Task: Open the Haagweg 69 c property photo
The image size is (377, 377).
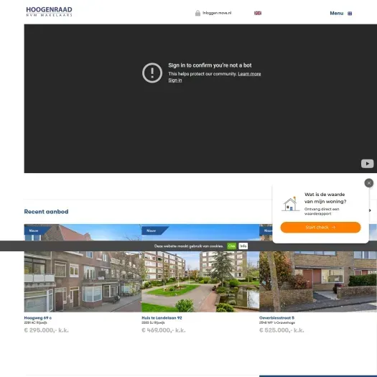Action: coord(83,268)
